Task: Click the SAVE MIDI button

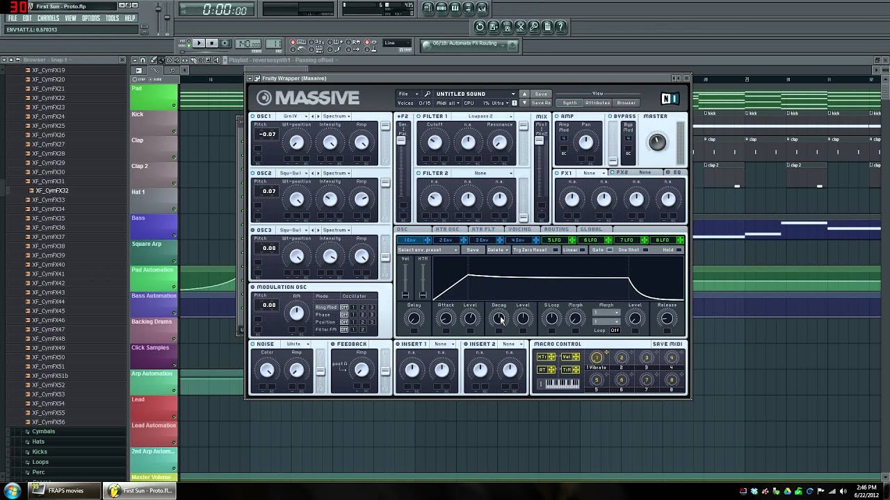Action: 667,344
